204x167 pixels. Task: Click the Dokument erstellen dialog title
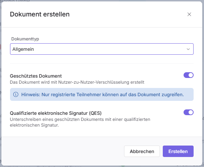click(40, 14)
